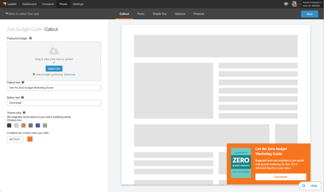Click the search magnifier icon near Help
The height and width of the screenshot is (192, 324).
tap(304, 185)
